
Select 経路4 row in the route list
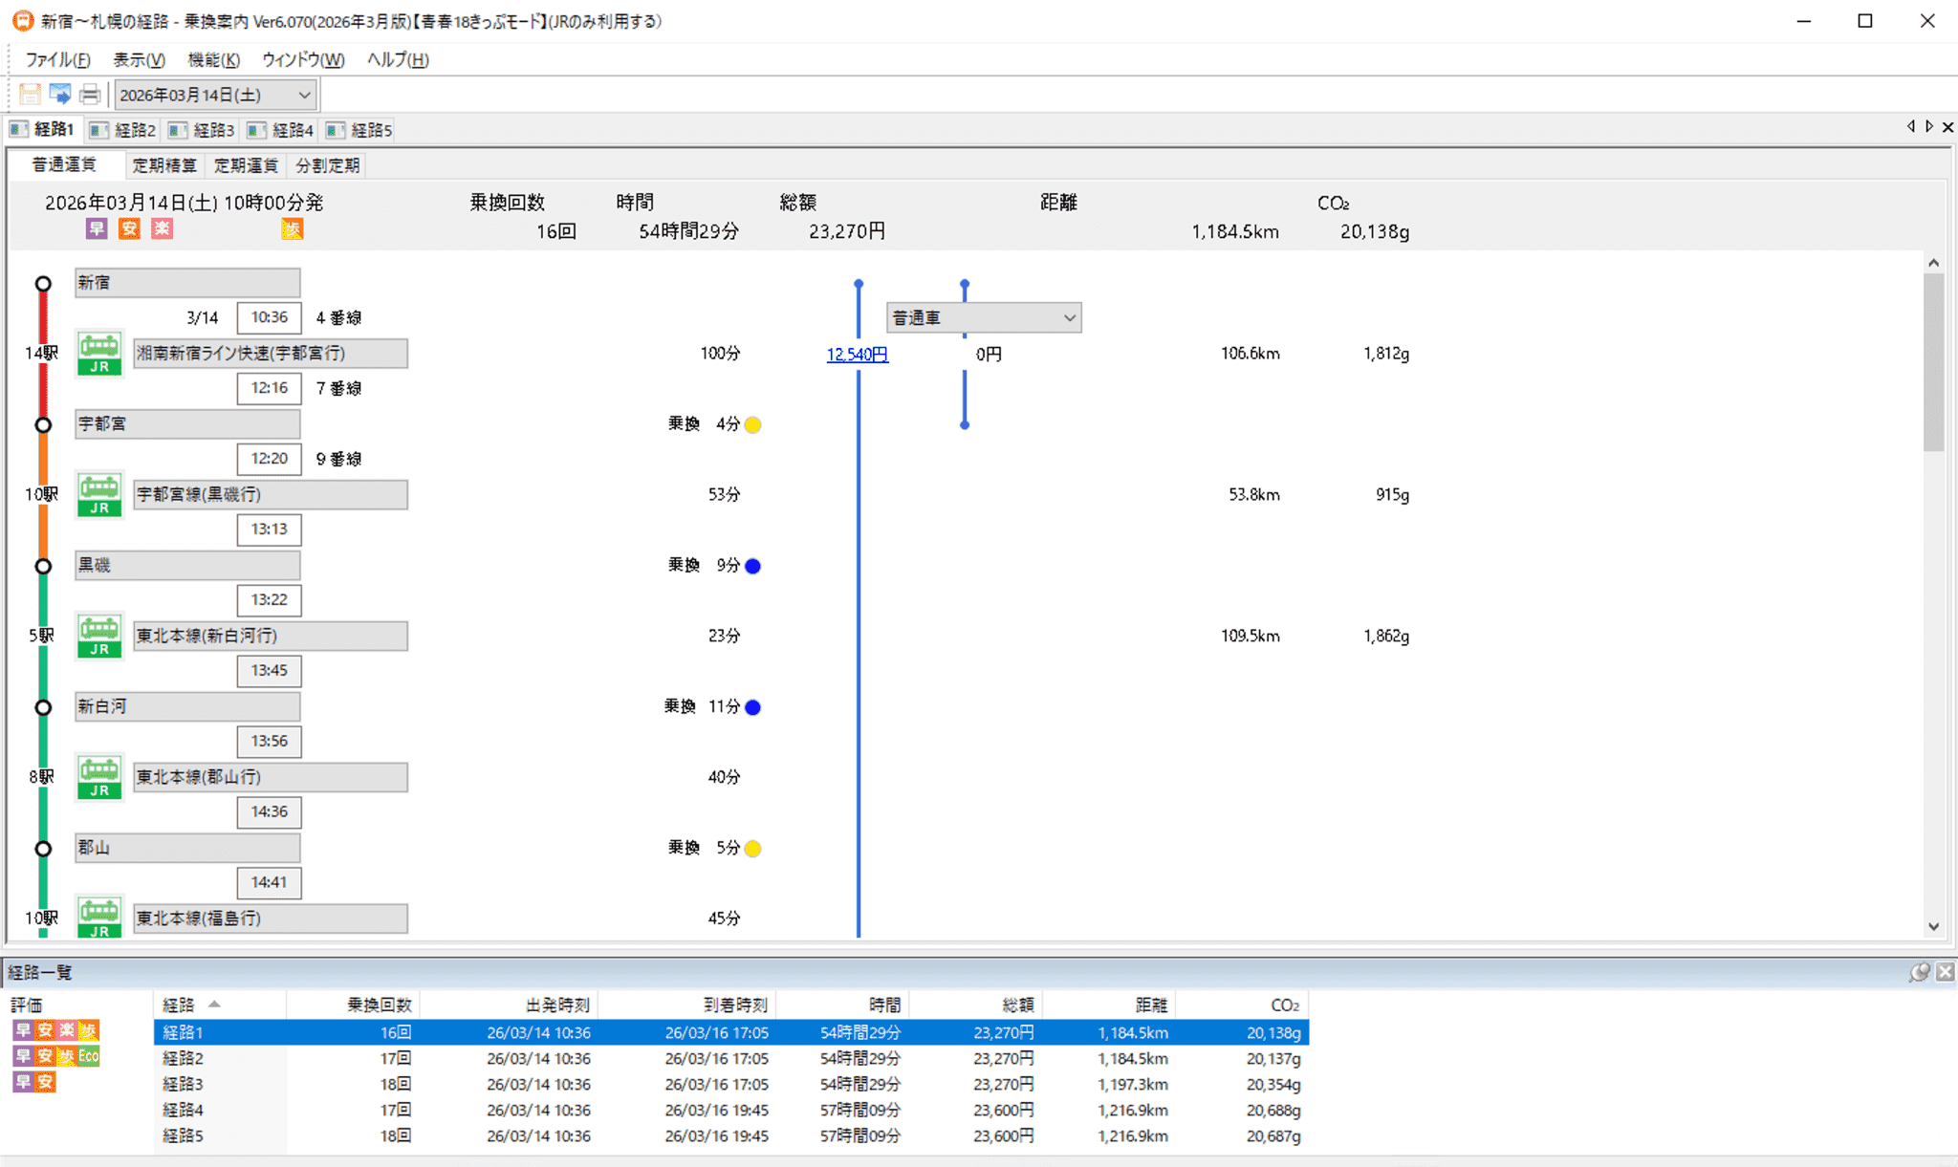click(x=183, y=1110)
